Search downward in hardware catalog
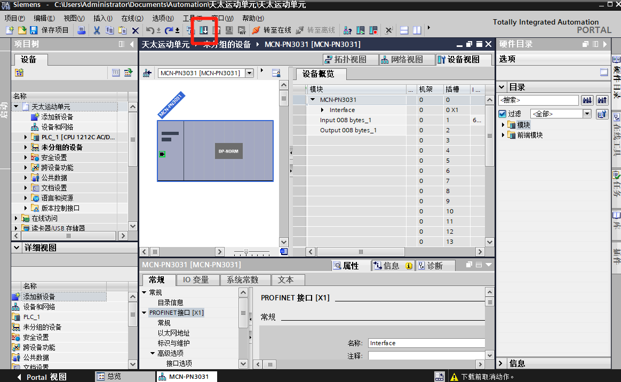The width and height of the screenshot is (621, 382). (x=587, y=100)
